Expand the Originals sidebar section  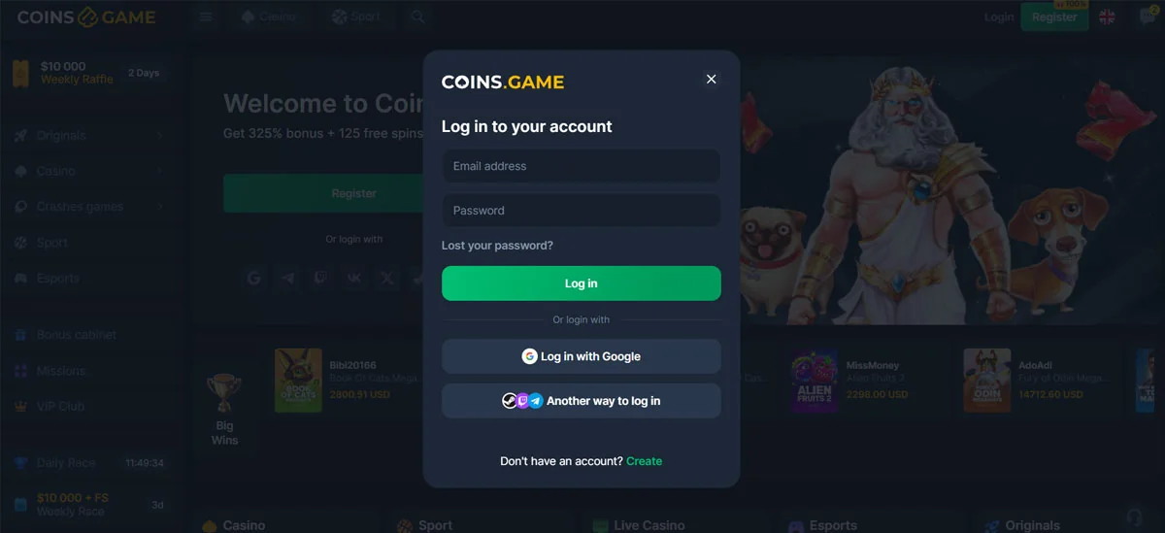87,136
